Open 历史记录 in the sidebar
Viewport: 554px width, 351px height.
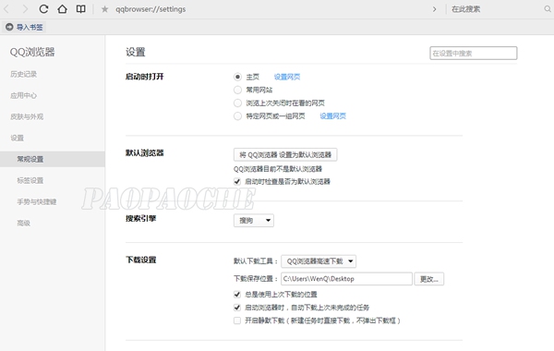(x=24, y=74)
